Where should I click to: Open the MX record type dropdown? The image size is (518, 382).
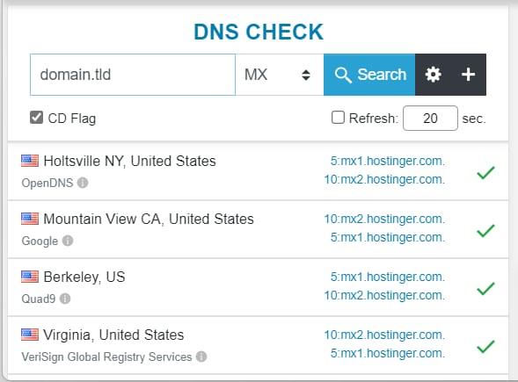(x=280, y=75)
